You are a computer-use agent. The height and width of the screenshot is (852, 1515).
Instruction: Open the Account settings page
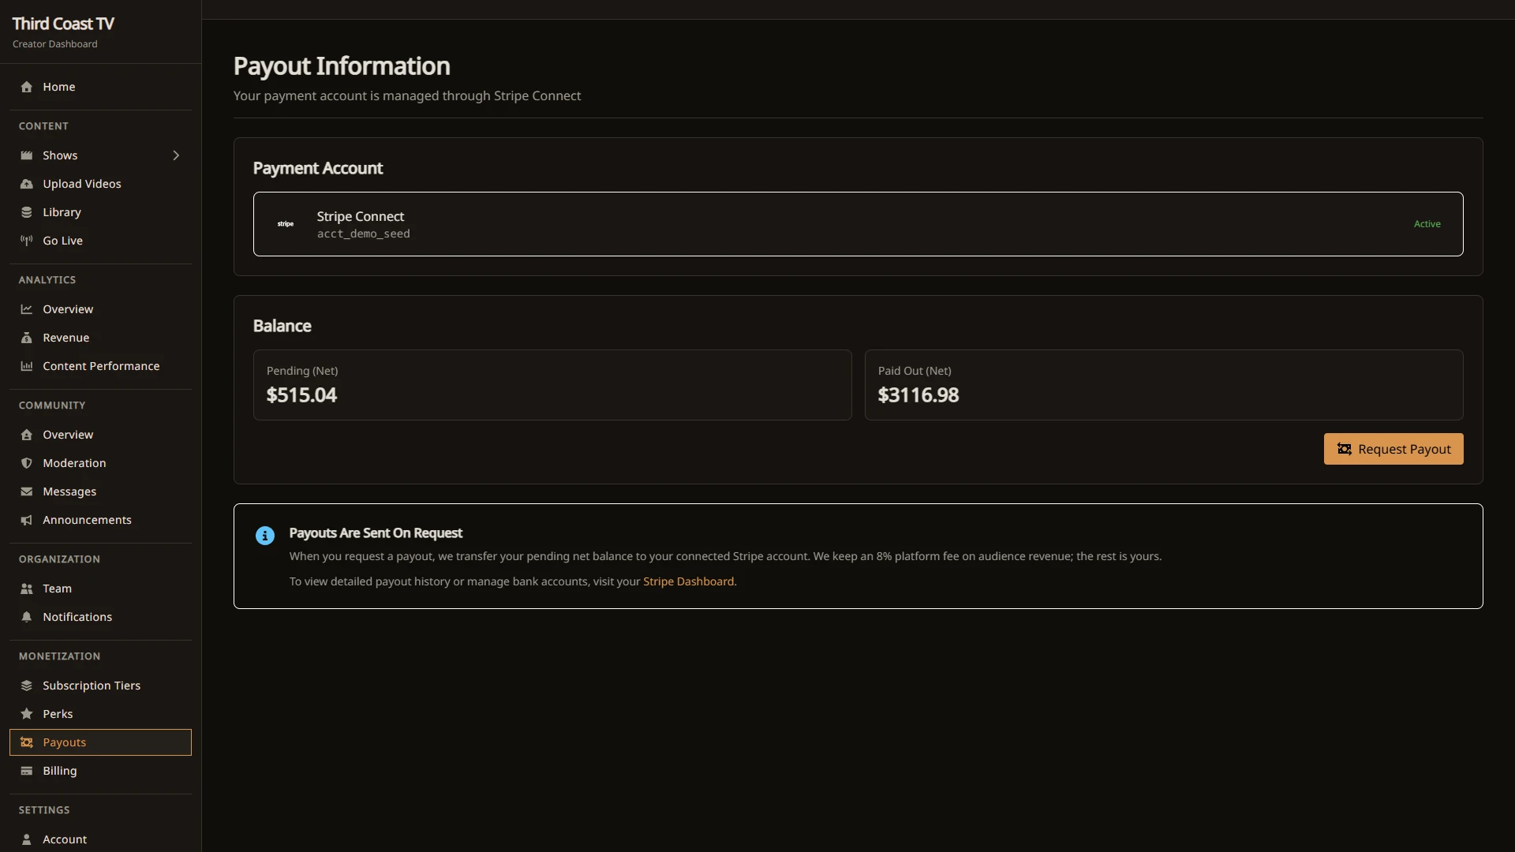100,839
